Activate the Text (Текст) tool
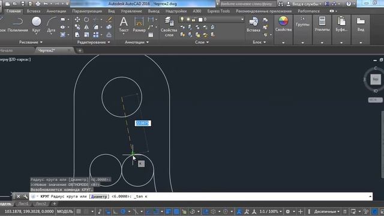This screenshot has width=384, height=216. pyautogui.click(x=124, y=25)
